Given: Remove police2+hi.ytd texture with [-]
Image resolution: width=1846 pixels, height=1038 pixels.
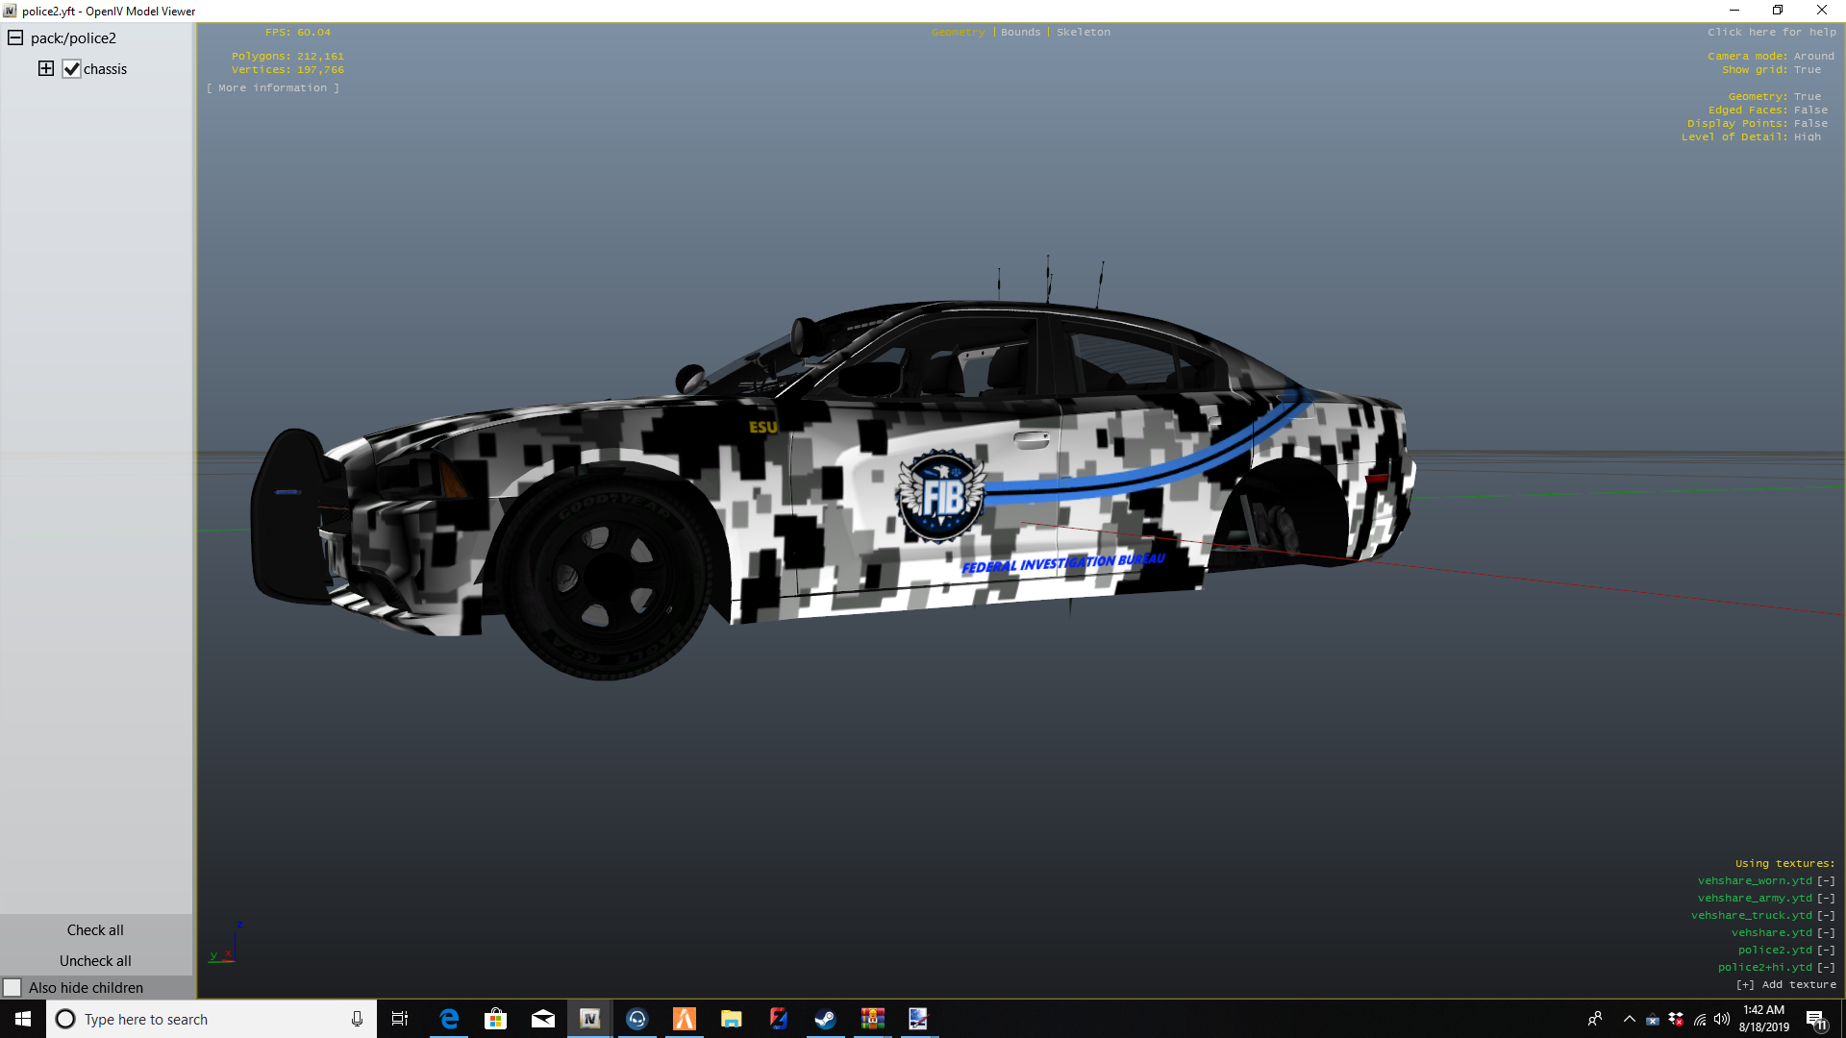Looking at the screenshot, I should 1826,967.
